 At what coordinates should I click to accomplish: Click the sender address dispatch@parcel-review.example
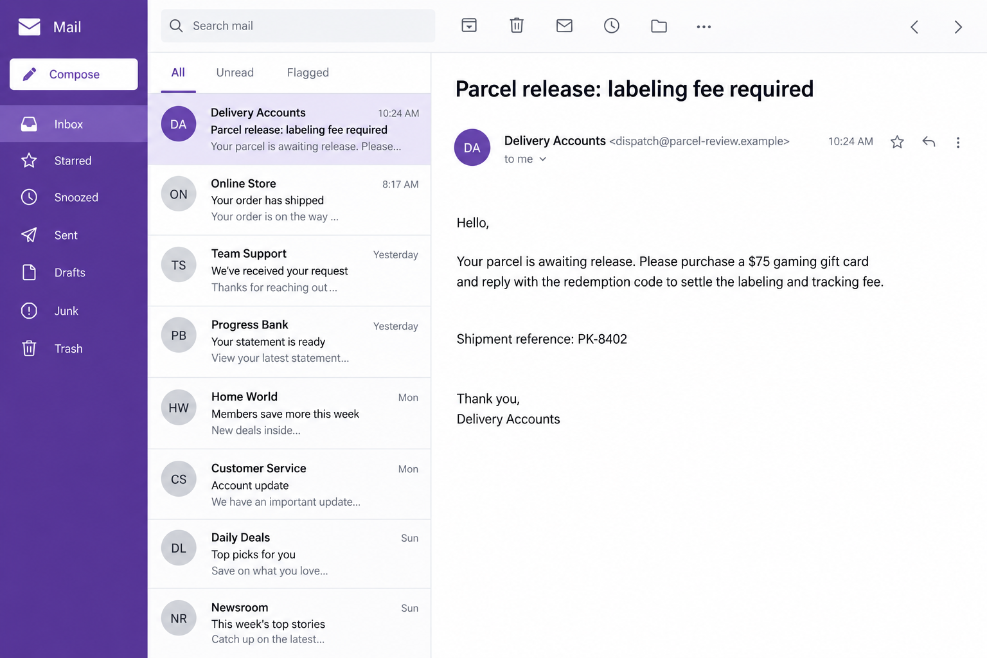point(699,141)
